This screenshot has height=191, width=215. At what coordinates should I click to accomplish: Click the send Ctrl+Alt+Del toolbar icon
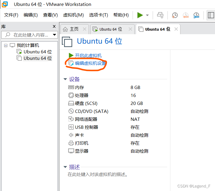(160, 15)
